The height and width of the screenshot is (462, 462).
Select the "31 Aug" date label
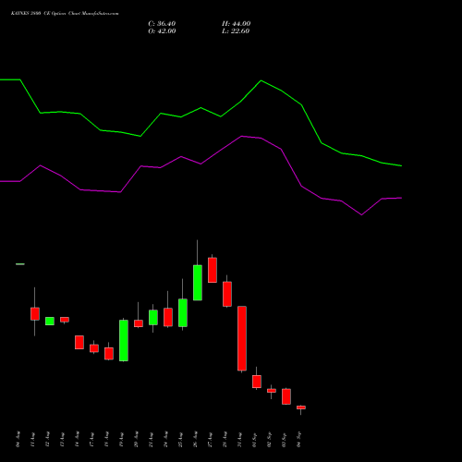(239, 439)
